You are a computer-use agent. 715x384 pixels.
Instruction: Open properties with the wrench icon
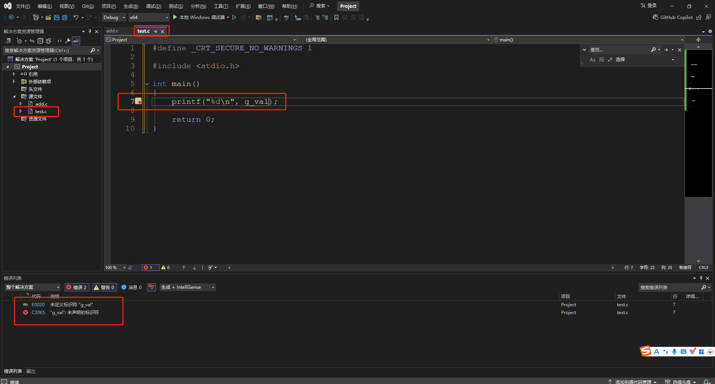[68, 41]
